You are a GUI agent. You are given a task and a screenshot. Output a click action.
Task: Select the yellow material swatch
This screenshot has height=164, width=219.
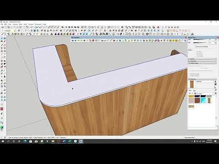191,96
